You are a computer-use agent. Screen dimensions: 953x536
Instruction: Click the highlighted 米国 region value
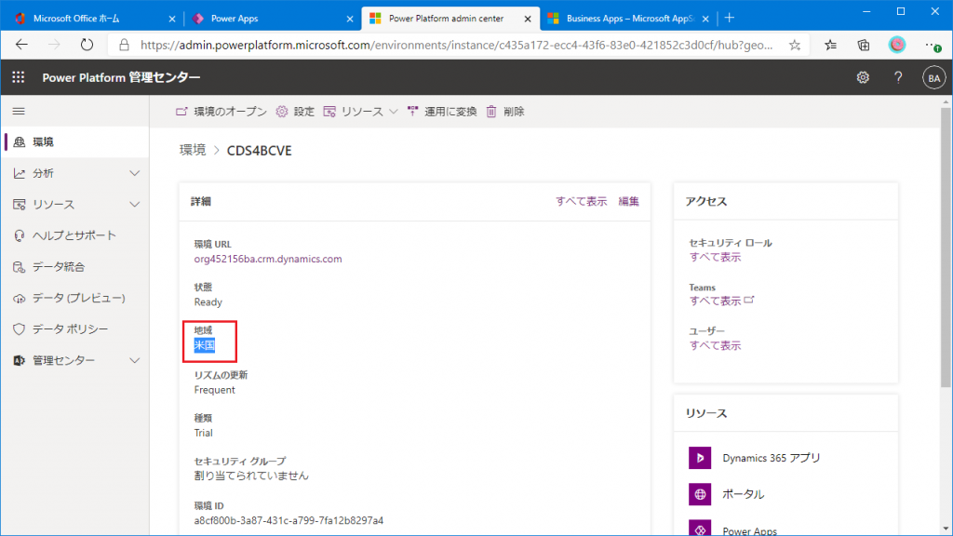pyautogui.click(x=204, y=345)
